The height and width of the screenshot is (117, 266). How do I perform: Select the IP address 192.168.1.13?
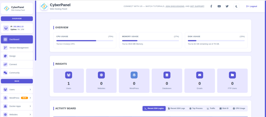point(18,27)
